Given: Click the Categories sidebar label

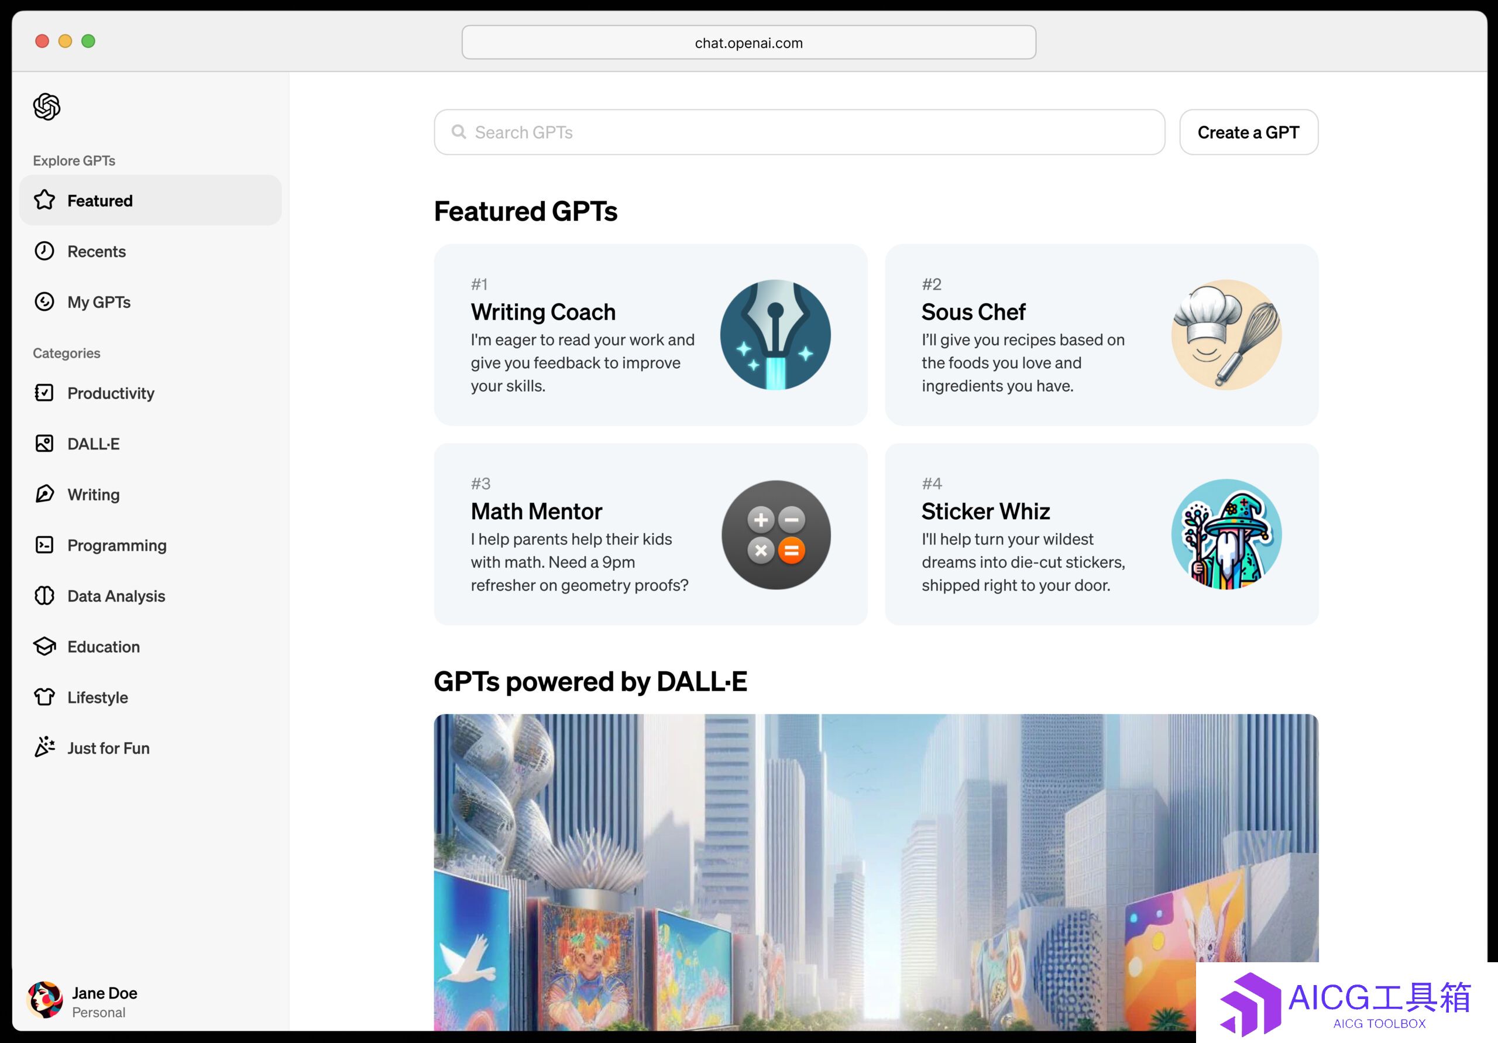Looking at the screenshot, I should pyautogui.click(x=67, y=353).
